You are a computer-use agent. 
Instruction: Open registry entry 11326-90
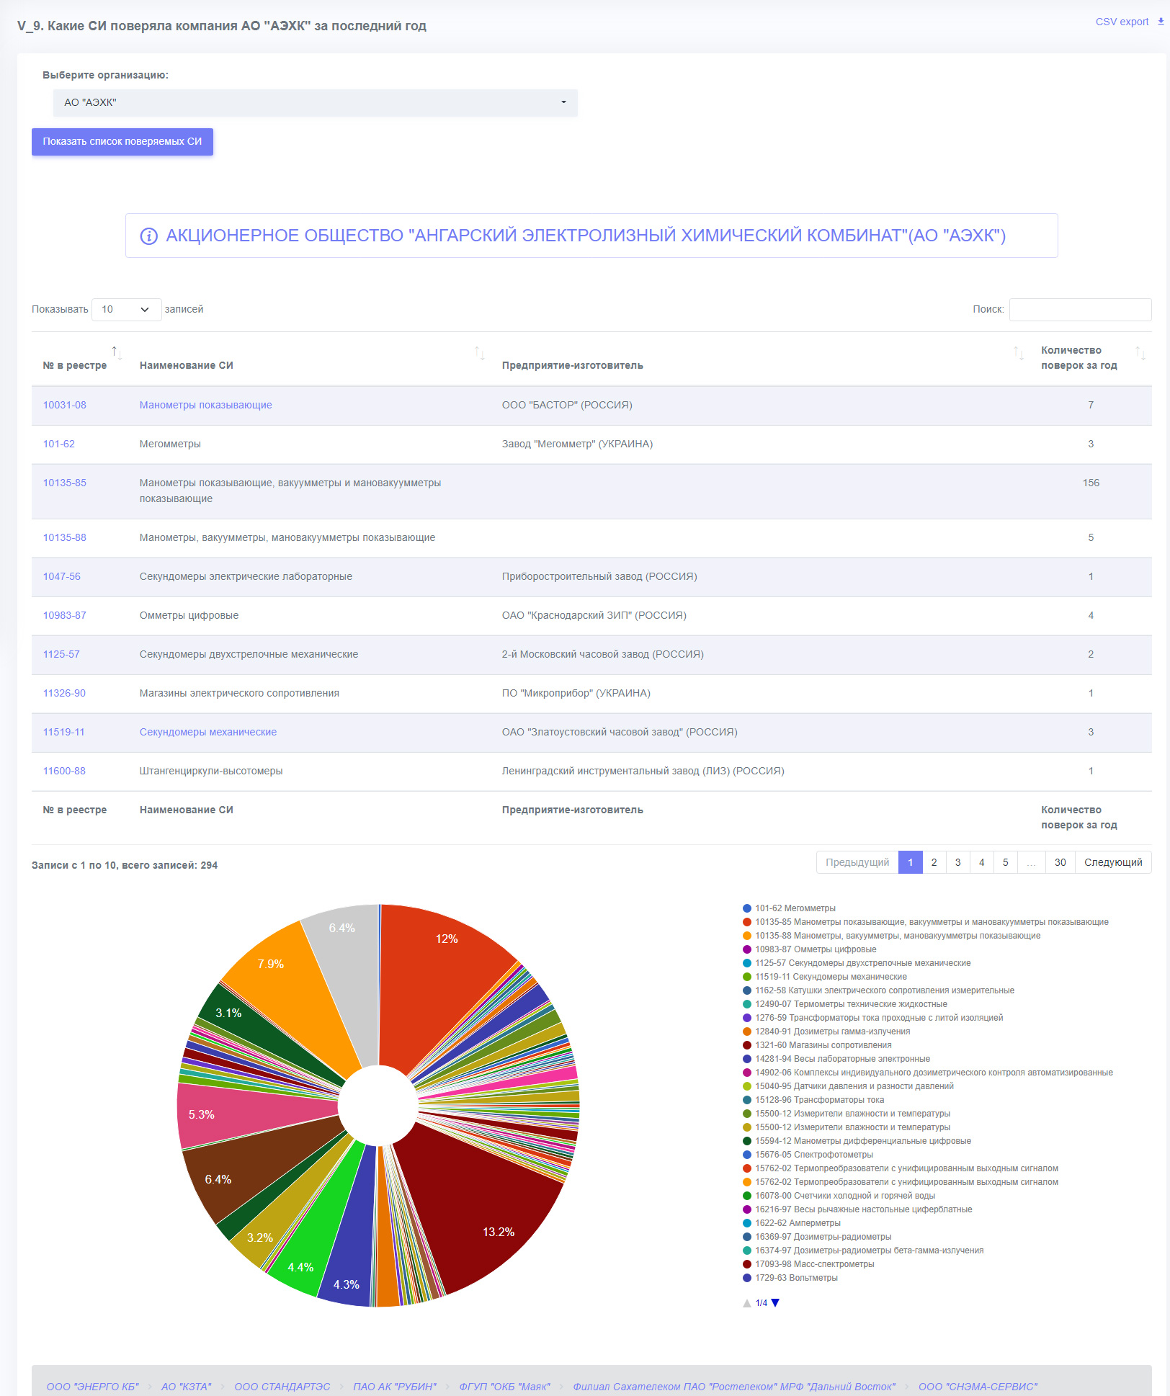pos(64,693)
